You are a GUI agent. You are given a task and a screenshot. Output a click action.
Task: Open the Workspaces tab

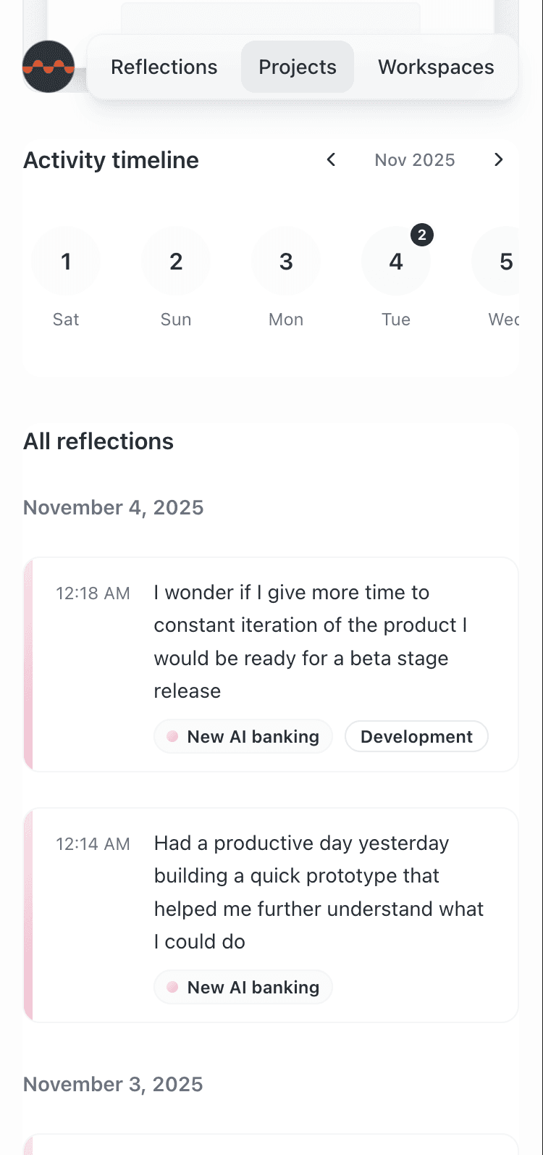[436, 67]
